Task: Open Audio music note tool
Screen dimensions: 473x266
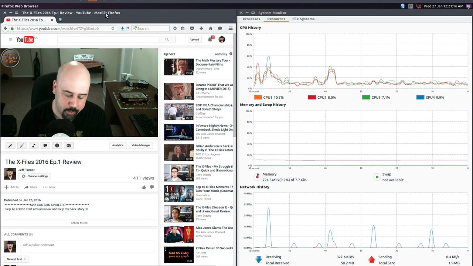Action: (x=34, y=146)
